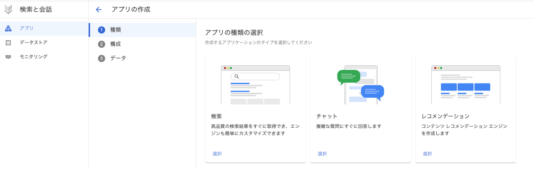Open データストア in the left navigation
Screen dimensions: 534x169
[44, 43]
